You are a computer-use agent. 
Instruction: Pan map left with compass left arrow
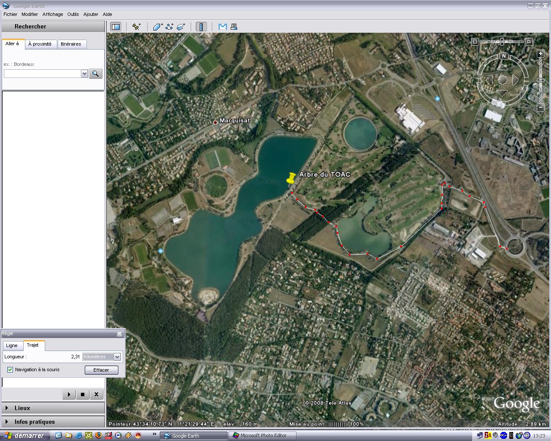(489, 80)
